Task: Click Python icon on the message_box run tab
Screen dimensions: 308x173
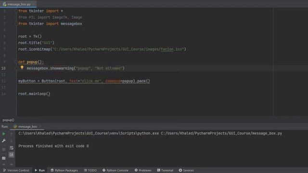Action: (x=15, y=127)
